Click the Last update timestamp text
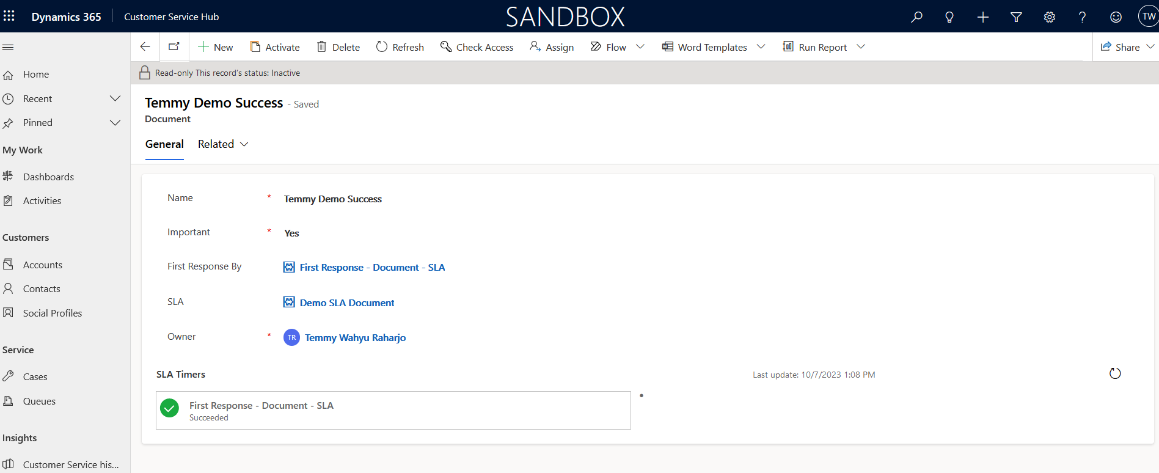The height and width of the screenshot is (473, 1159). pyautogui.click(x=814, y=375)
